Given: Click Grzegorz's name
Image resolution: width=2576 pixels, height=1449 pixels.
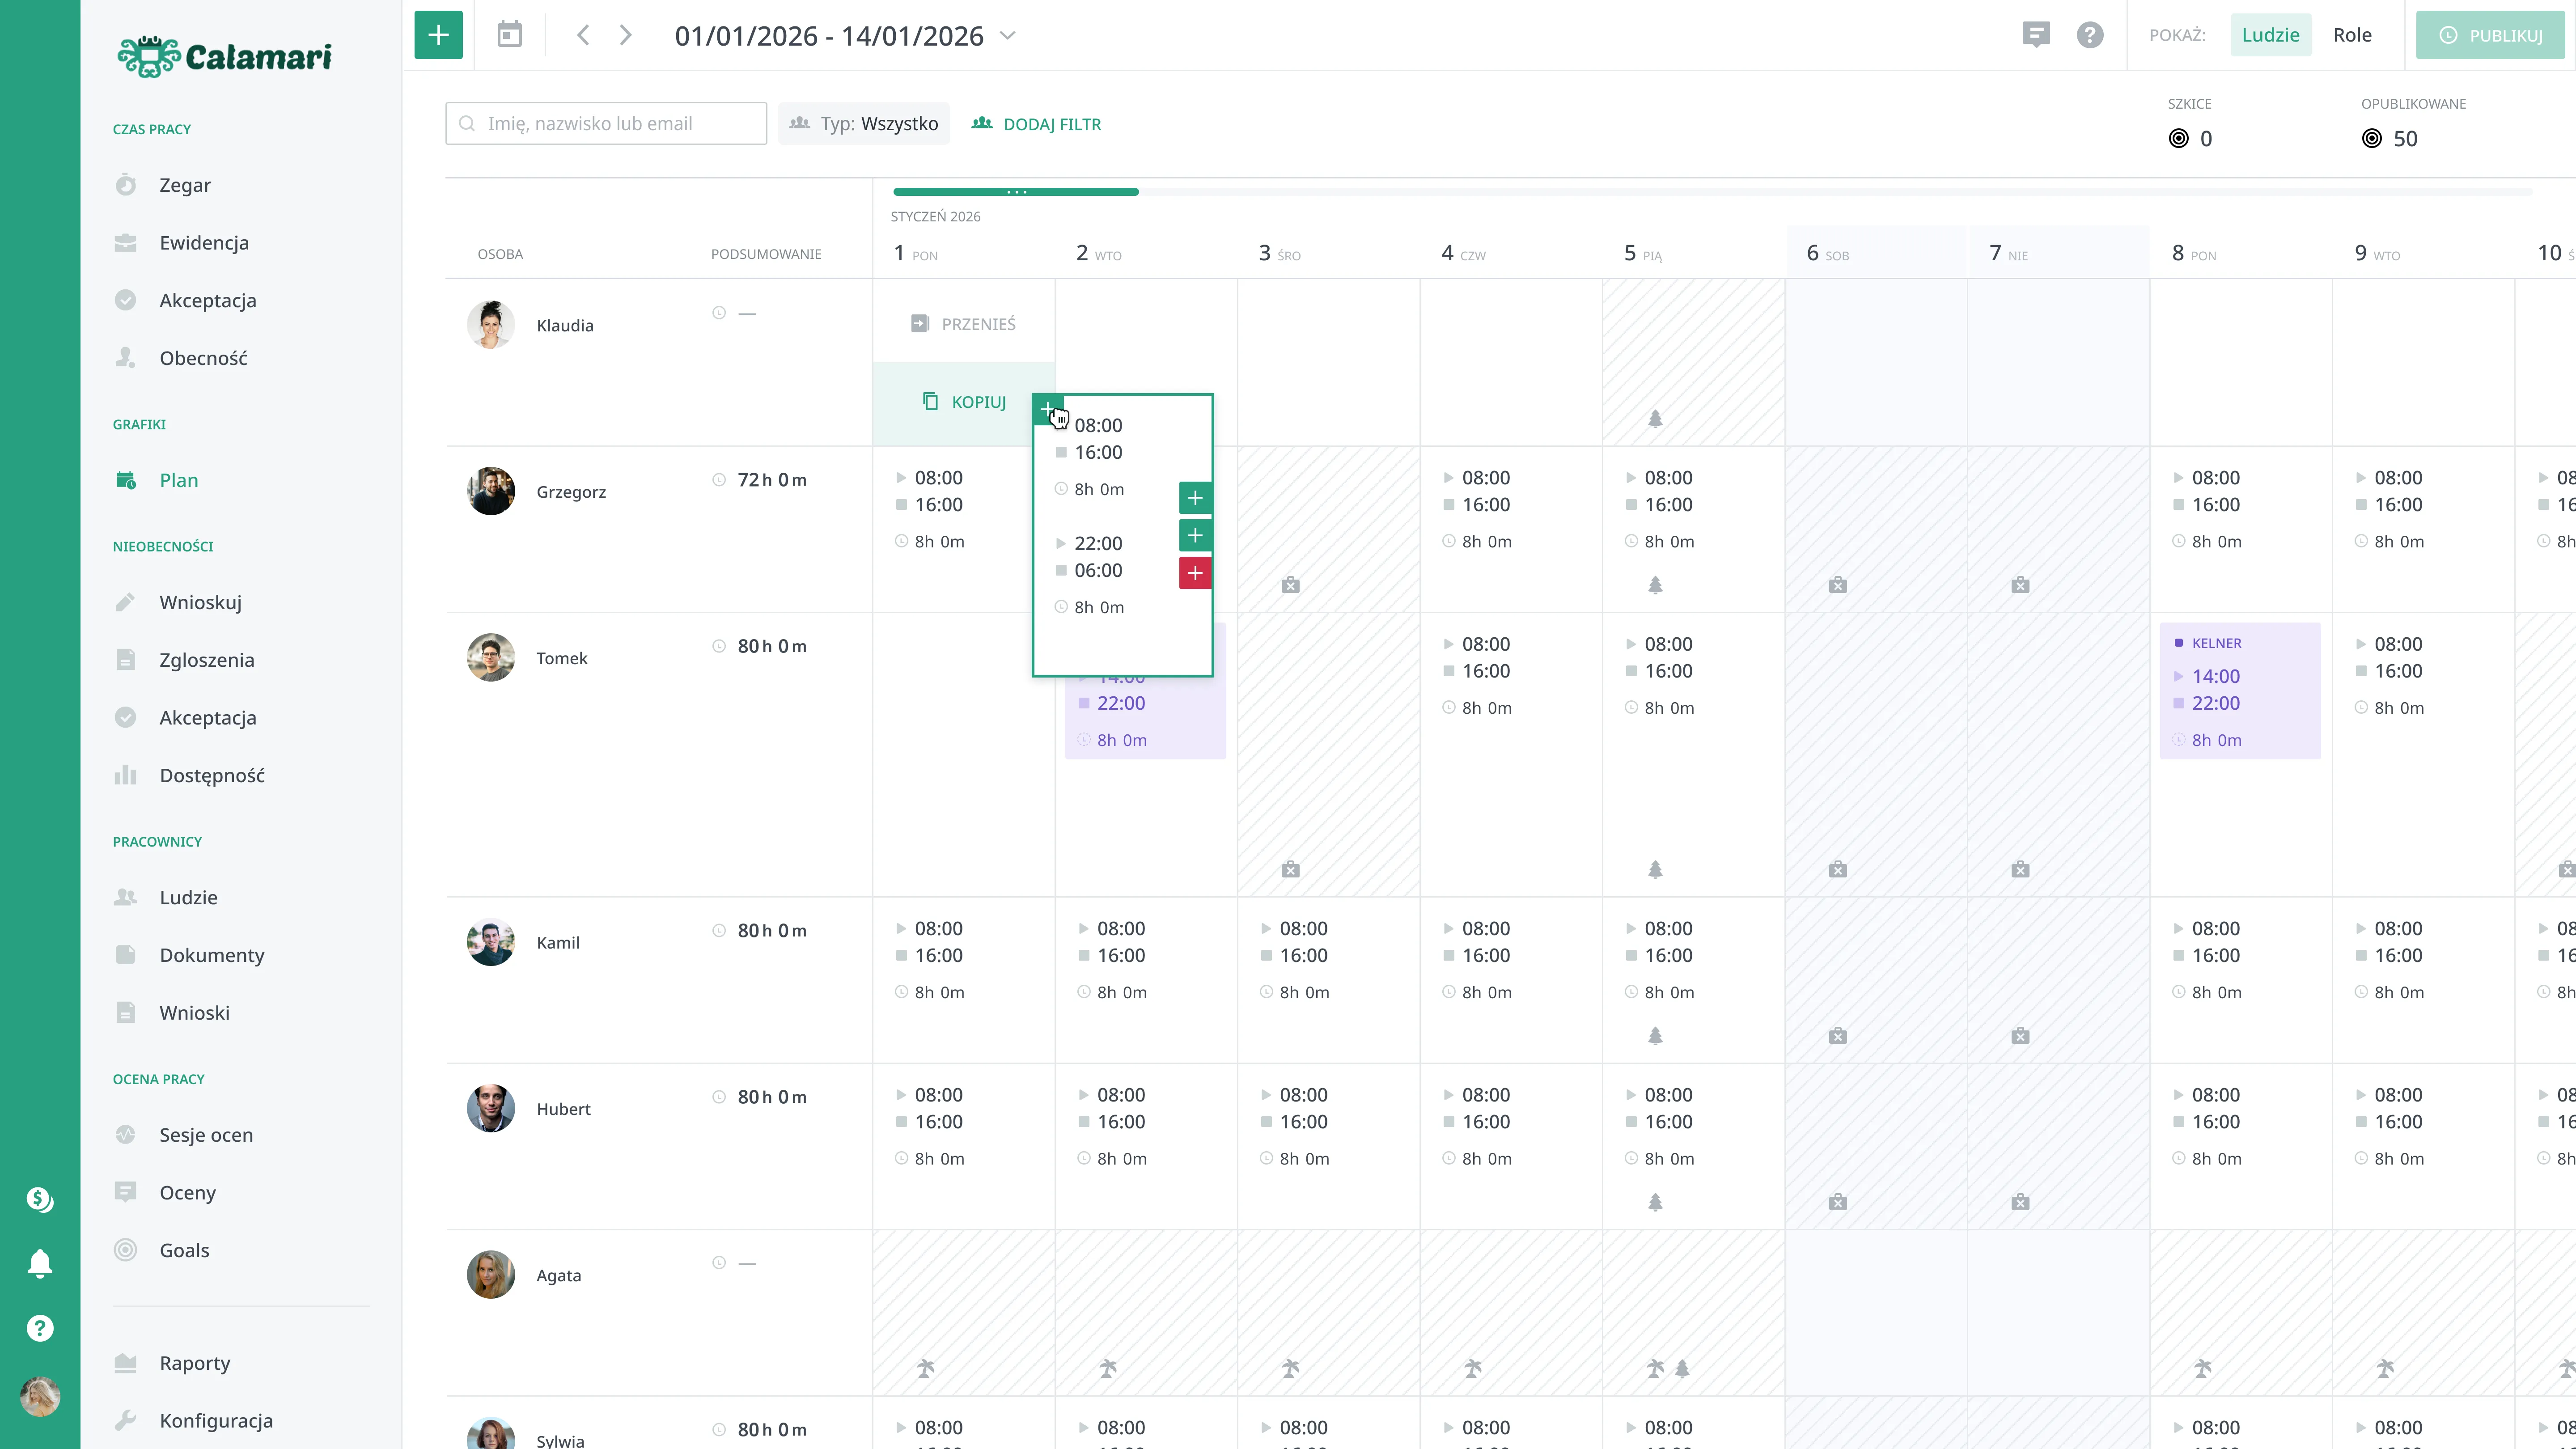Looking at the screenshot, I should [x=571, y=492].
